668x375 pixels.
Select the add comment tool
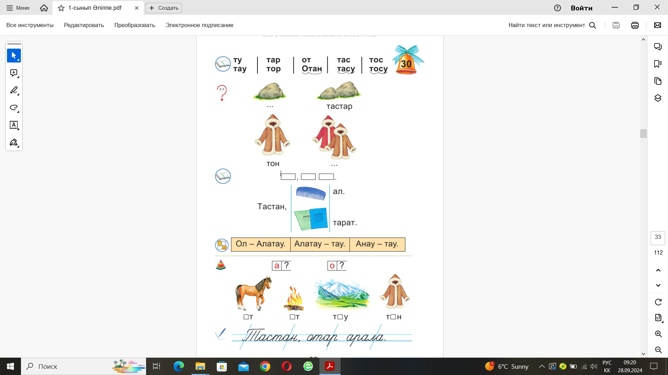[14, 73]
